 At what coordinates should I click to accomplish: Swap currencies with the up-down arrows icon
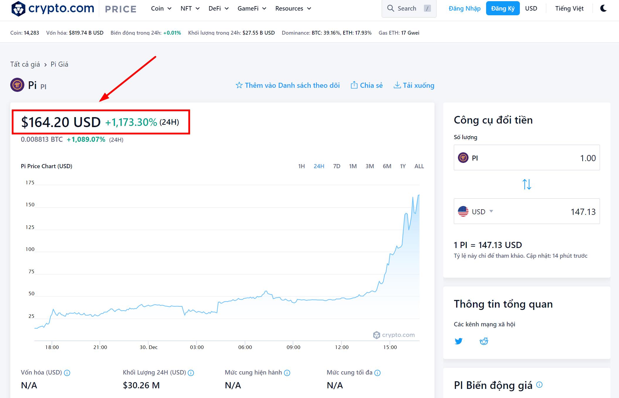(527, 184)
